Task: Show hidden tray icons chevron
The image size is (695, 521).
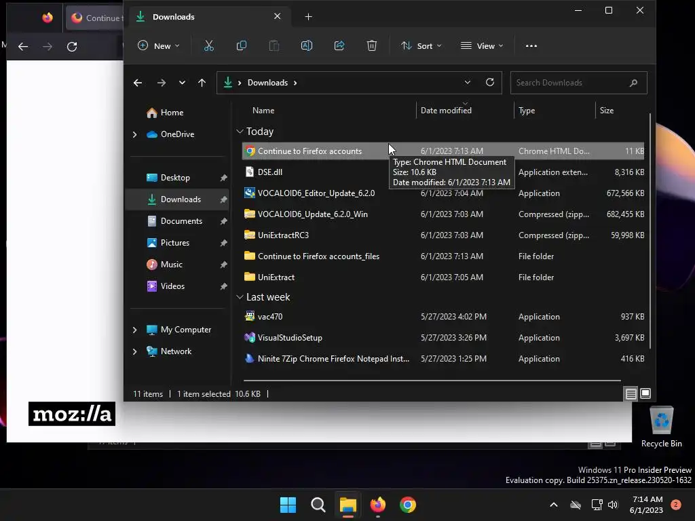Action: (x=554, y=505)
